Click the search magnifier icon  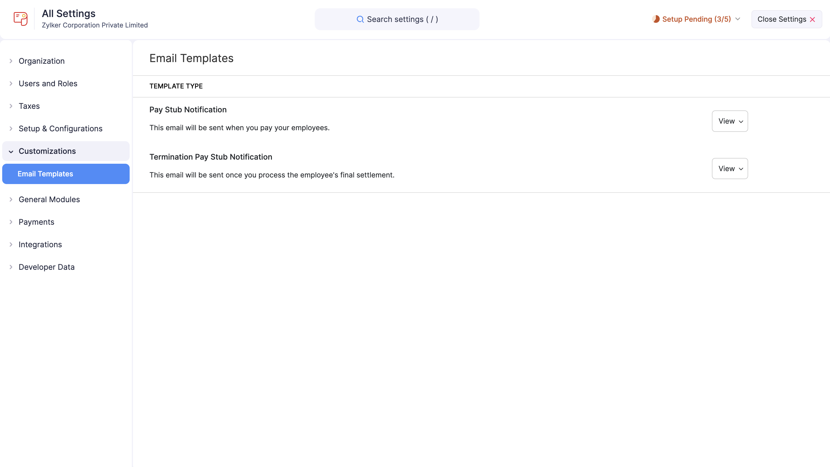pyautogui.click(x=360, y=19)
